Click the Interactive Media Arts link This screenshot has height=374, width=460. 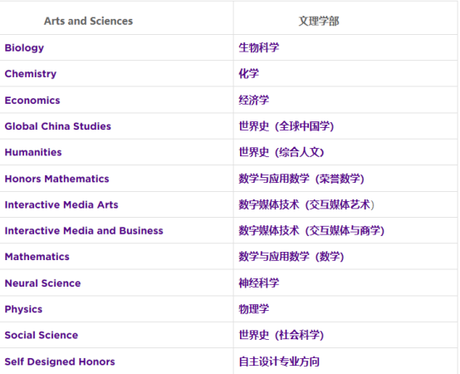click(x=61, y=204)
